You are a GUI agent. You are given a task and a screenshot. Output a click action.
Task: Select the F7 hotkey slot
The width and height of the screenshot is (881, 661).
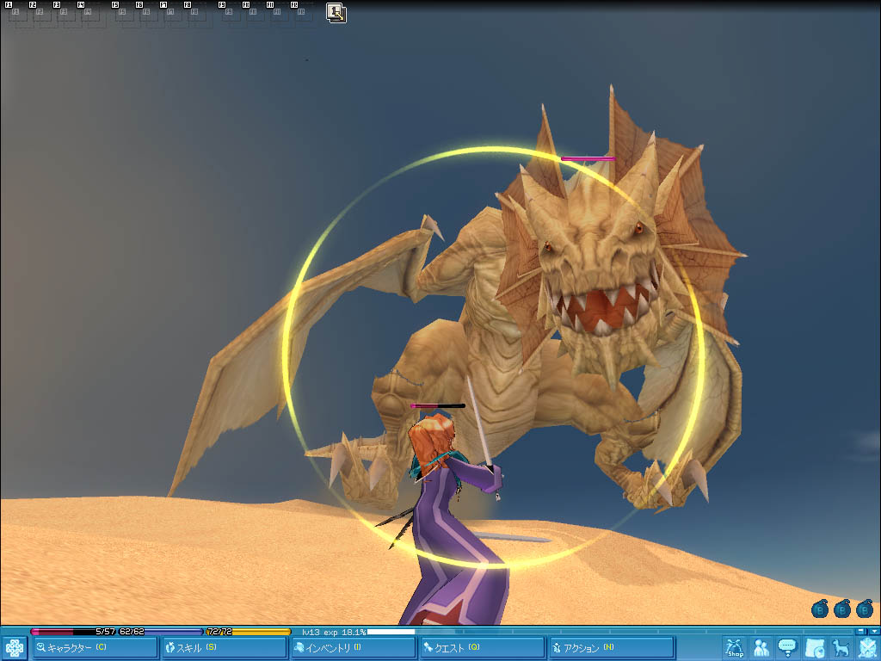[171, 14]
